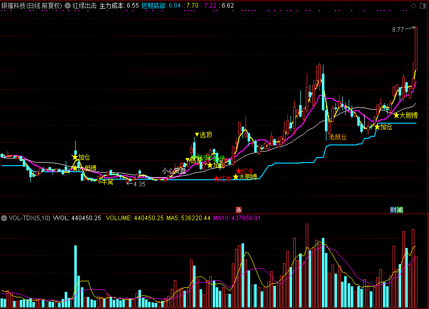Click the 红绿出击 indicator name
Image resolution: width=429 pixels, height=309 pixels.
pyautogui.click(x=84, y=6)
